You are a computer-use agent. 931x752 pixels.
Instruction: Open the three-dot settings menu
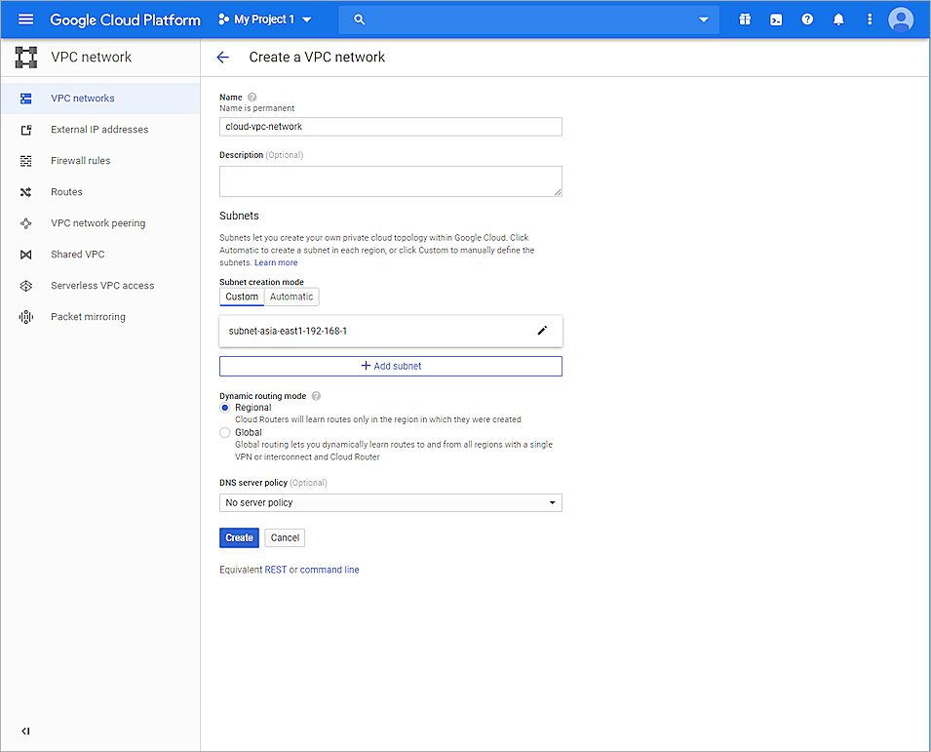870,20
